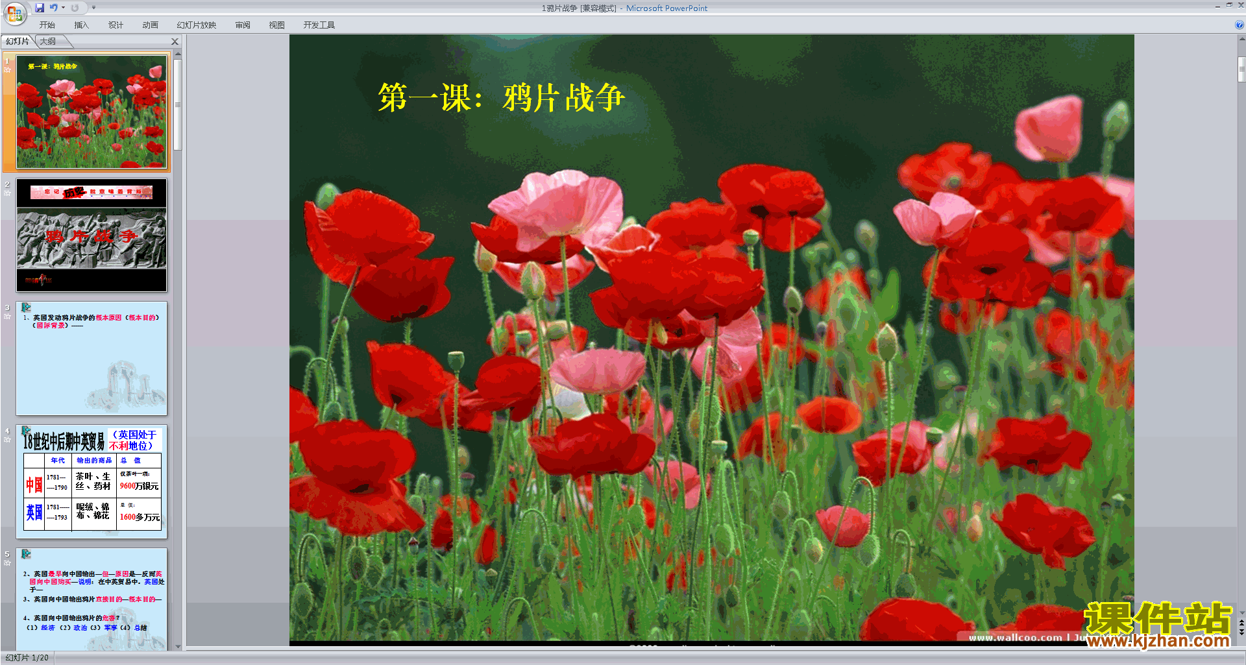Viewport: 1246px width, 665px height.
Task: Click the slide title 第一课：鸦片战争
Action: pos(501,98)
